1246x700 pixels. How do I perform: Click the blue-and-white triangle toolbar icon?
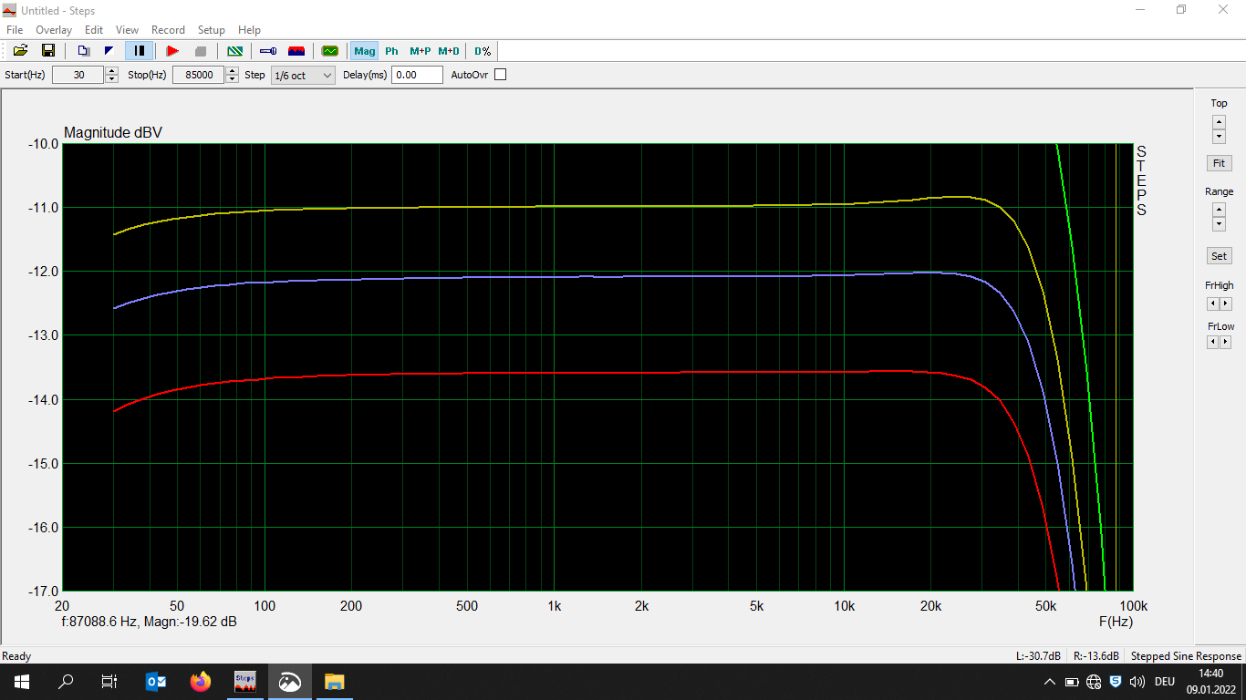(x=109, y=51)
